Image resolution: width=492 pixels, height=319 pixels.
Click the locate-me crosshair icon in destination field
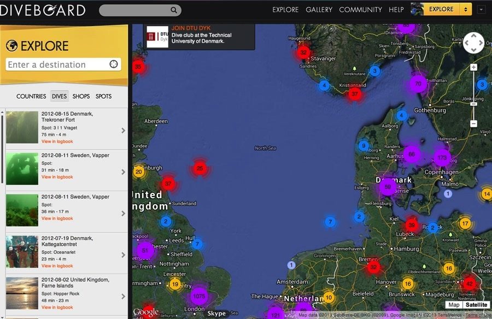(x=114, y=64)
